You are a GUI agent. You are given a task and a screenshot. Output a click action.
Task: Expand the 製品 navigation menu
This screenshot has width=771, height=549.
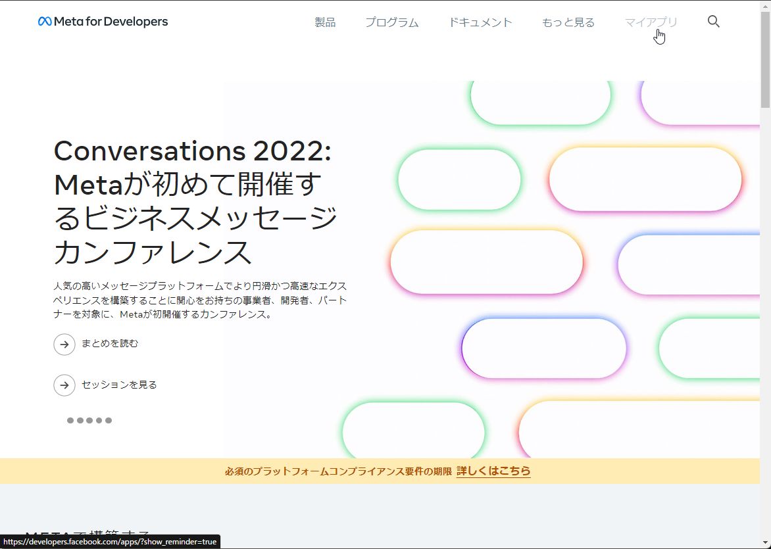coord(325,22)
